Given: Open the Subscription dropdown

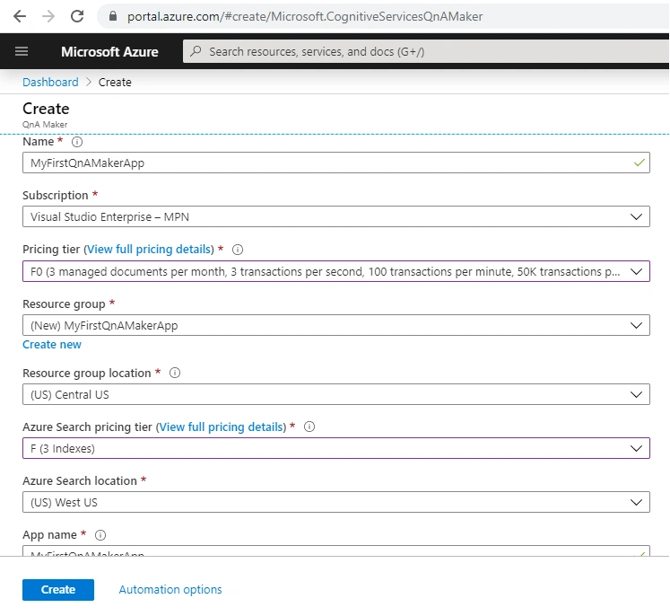Looking at the screenshot, I should pos(335,216).
